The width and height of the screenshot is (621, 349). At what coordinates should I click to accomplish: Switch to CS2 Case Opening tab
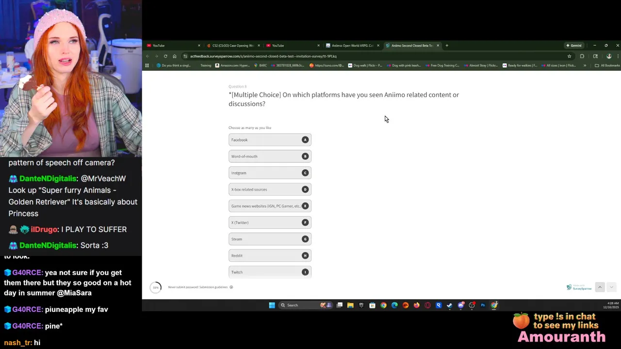233,46
